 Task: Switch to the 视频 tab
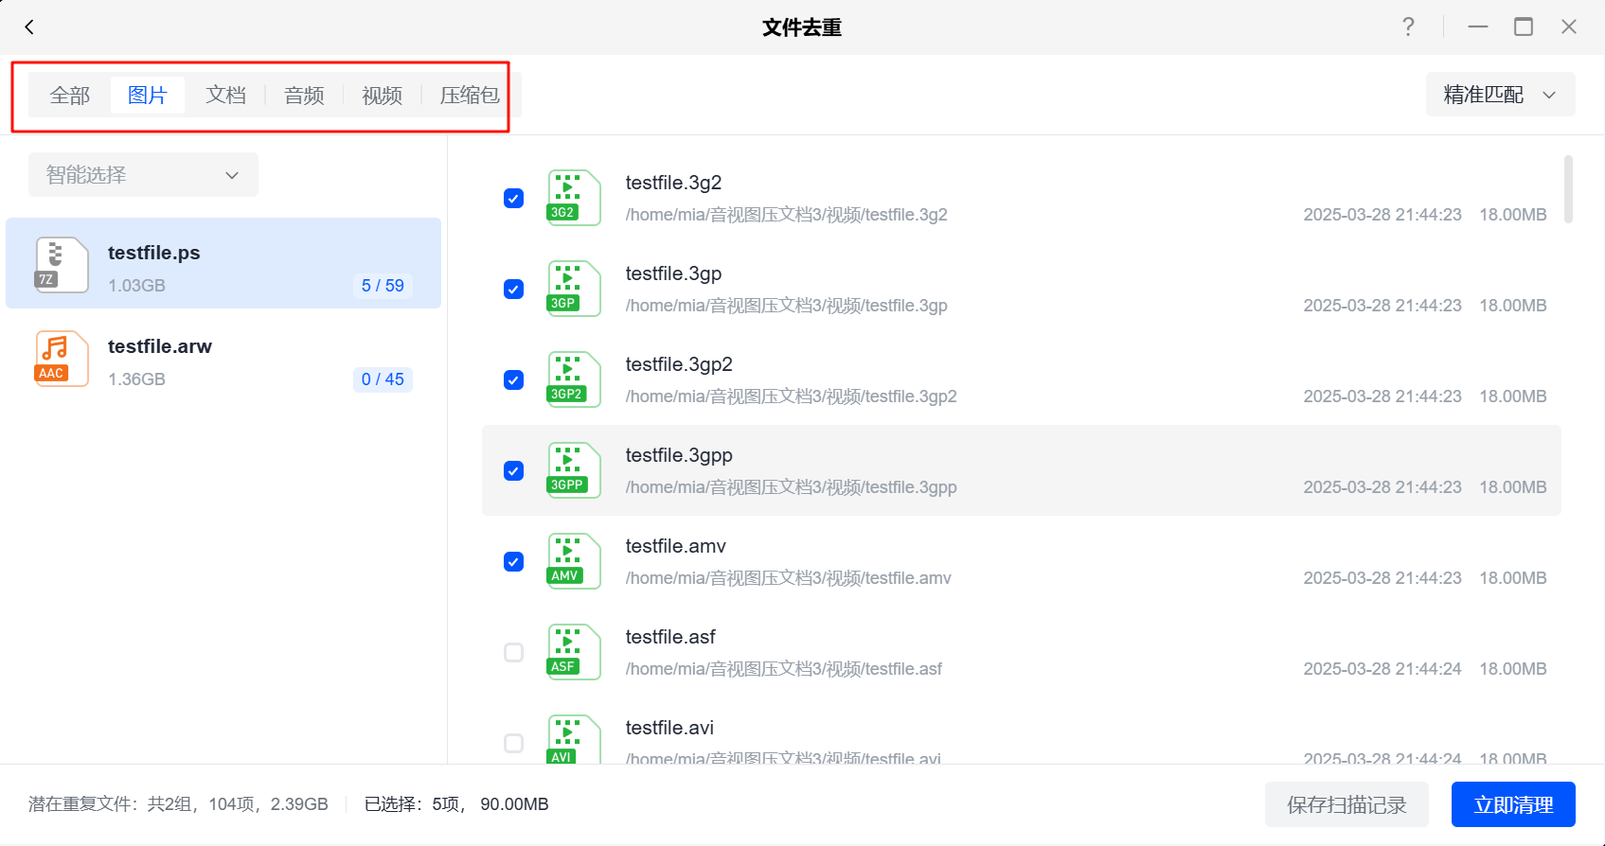coord(382,96)
